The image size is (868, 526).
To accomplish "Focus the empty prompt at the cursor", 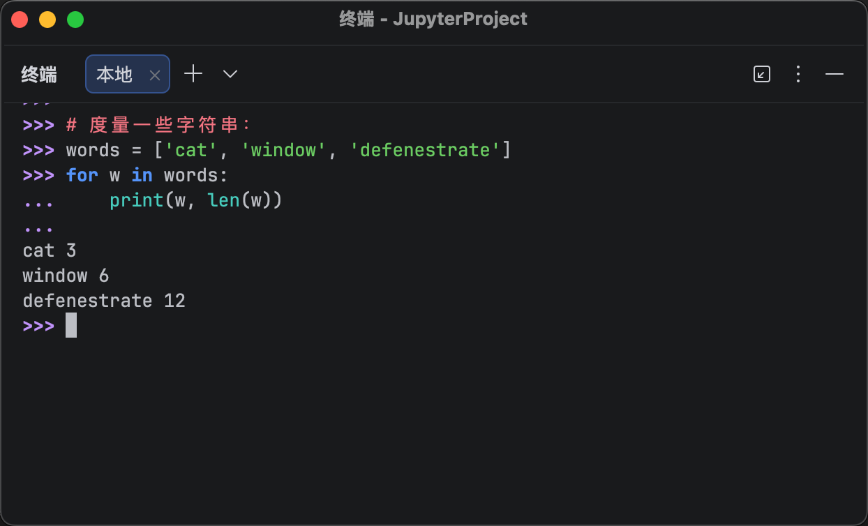I will [71, 326].
